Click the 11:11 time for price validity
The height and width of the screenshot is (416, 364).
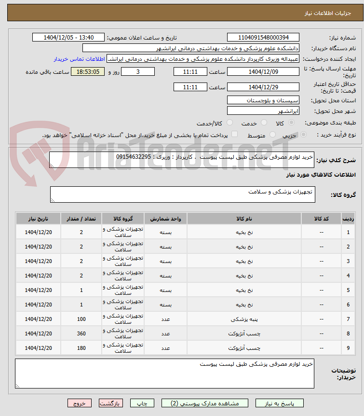point(190,87)
